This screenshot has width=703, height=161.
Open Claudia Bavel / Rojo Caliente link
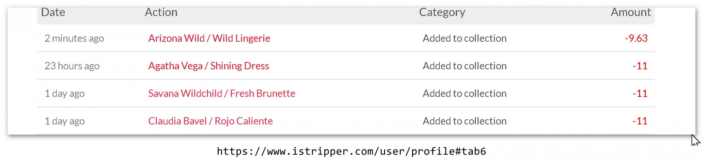click(x=210, y=121)
